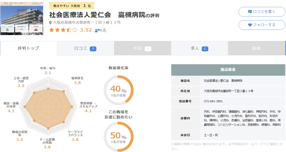Click 職場の雰囲気 3.5 label

(x=20, y=136)
